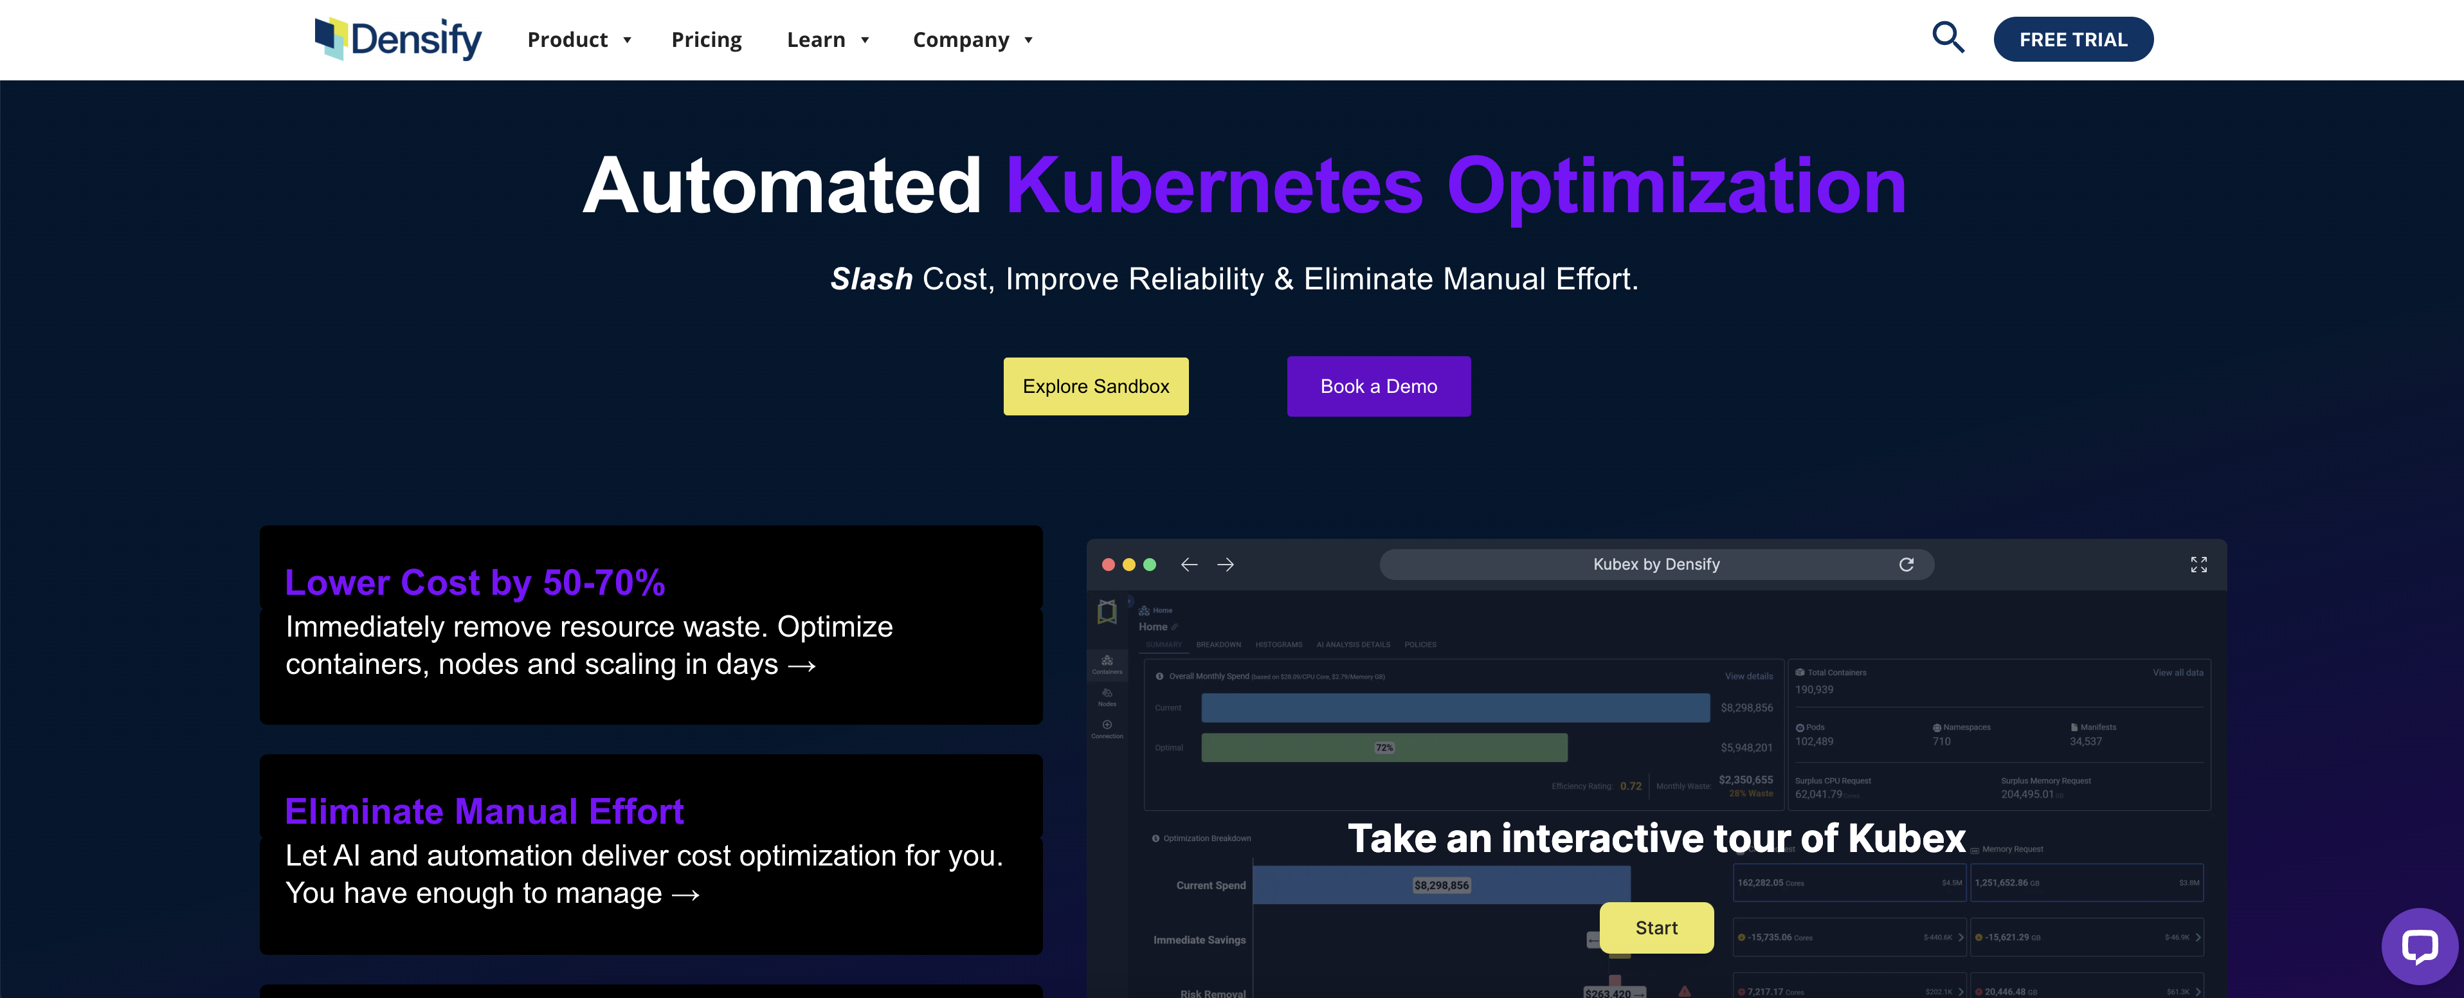Open the site search magnifier
Image resolution: width=2464 pixels, height=998 pixels.
[x=1948, y=39]
